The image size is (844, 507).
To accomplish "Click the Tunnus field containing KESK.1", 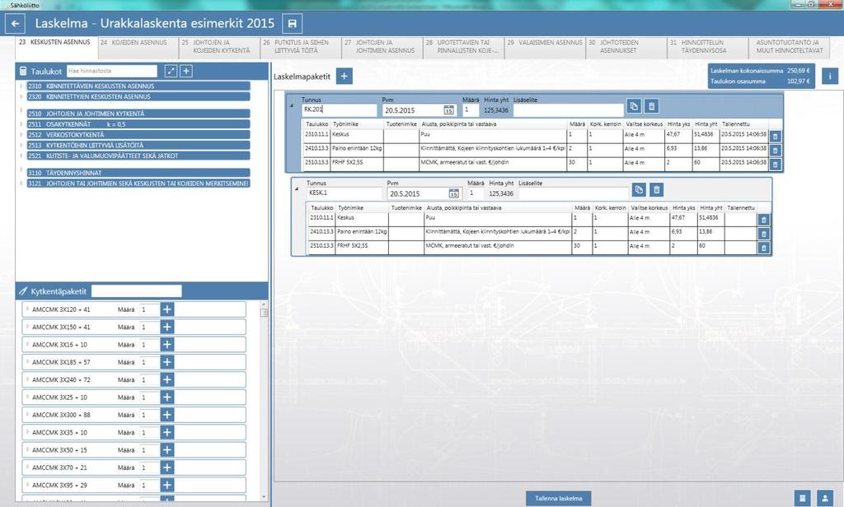I will click(345, 193).
